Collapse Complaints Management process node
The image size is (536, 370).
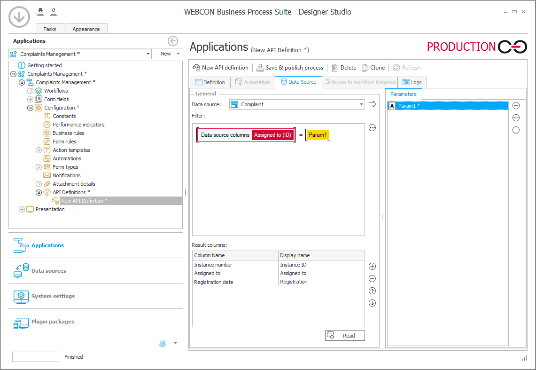point(22,82)
